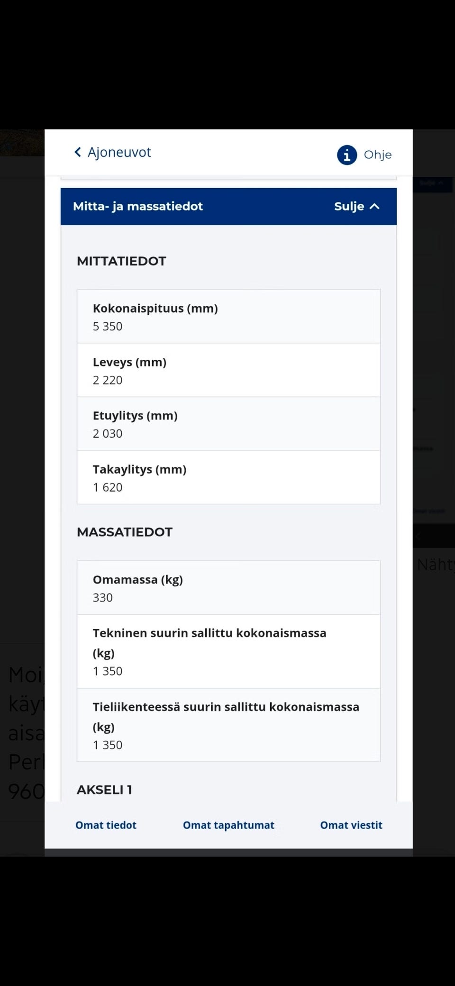455x986 pixels.
Task: Select the Omat viestit navigation item
Action: (x=351, y=825)
